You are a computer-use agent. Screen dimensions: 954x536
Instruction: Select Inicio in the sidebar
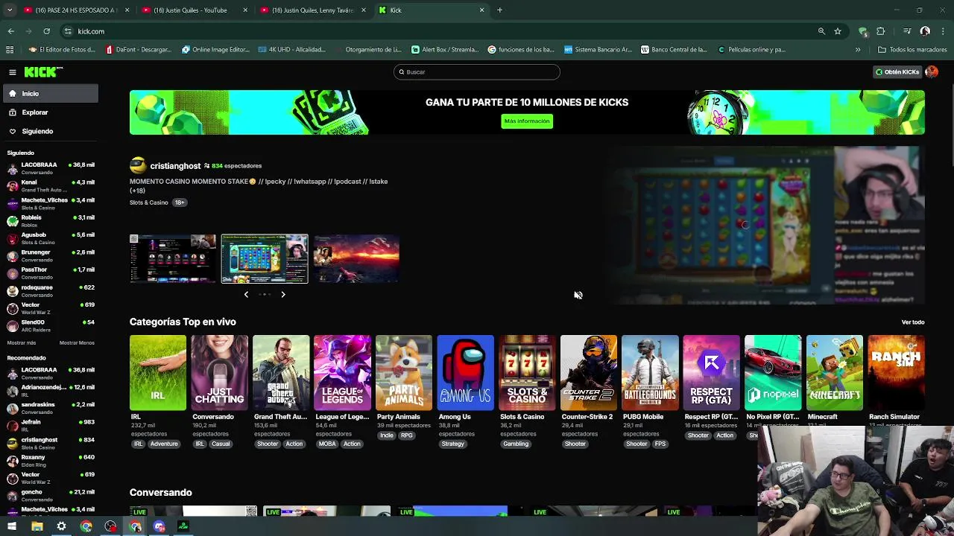(49, 94)
